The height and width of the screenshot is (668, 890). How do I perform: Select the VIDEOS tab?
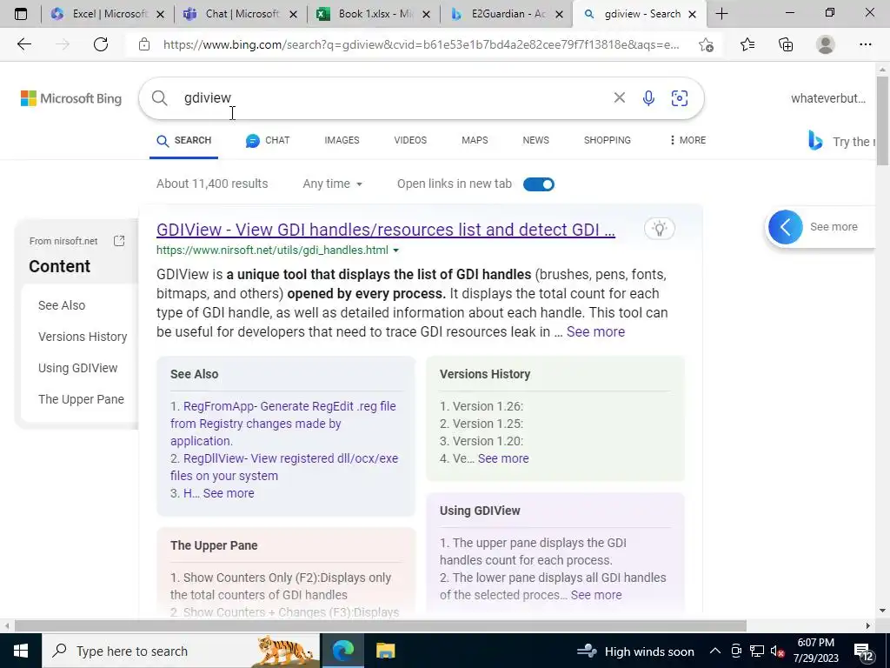(410, 140)
